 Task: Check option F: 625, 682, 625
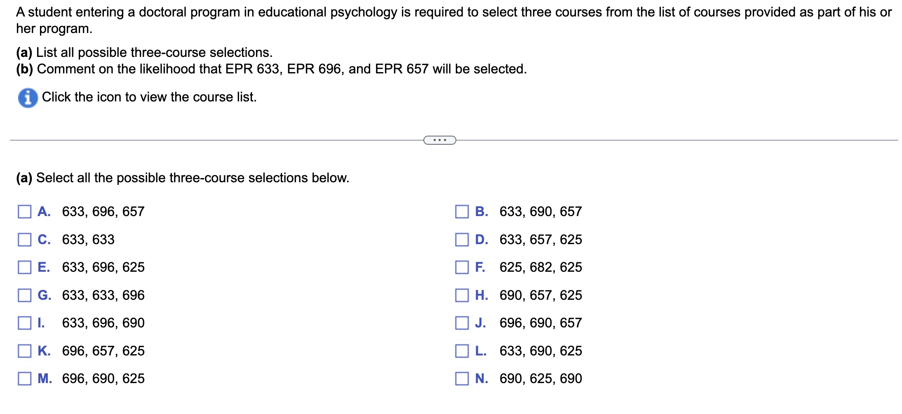pos(462,267)
